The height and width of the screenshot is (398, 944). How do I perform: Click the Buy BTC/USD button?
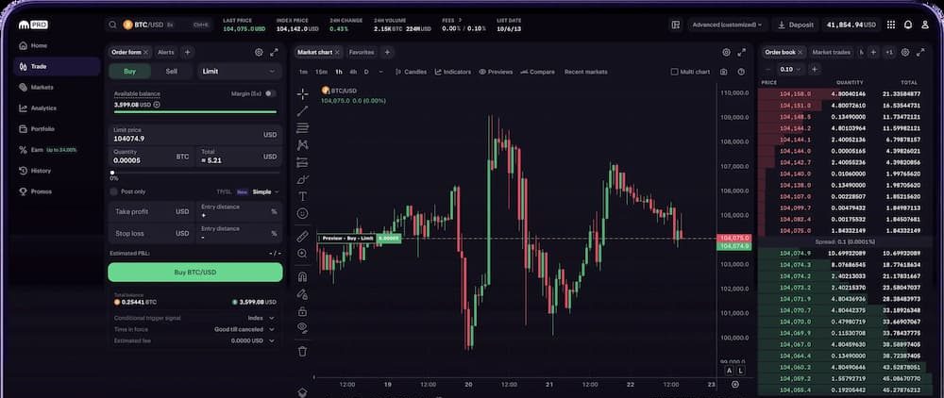pyautogui.click(x=195, y=273)
